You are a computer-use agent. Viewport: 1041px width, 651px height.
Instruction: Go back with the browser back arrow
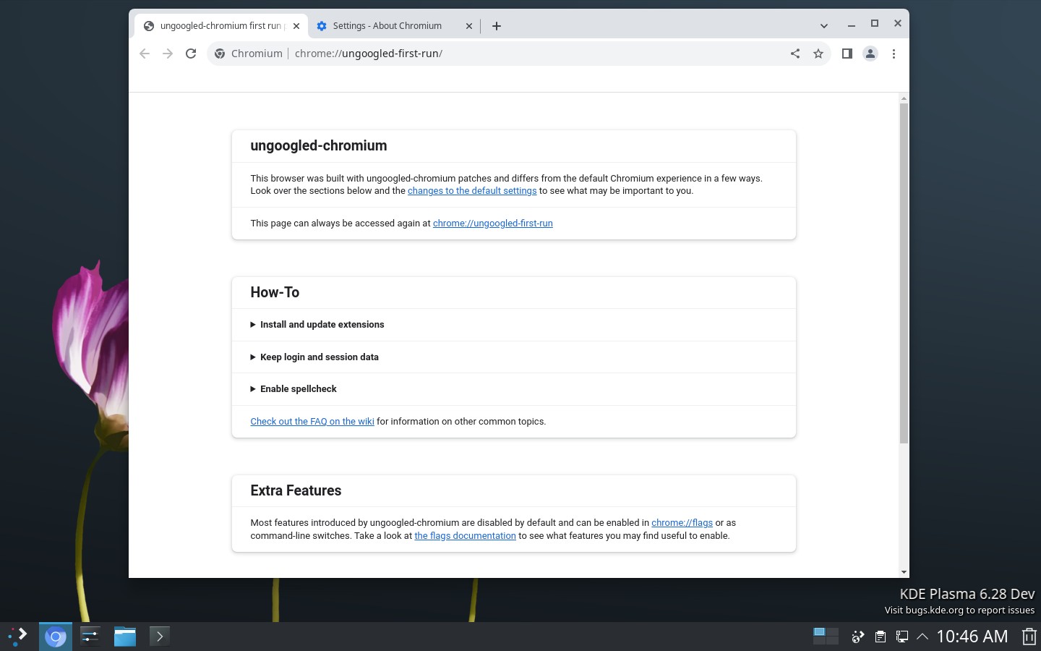[145, 54]
